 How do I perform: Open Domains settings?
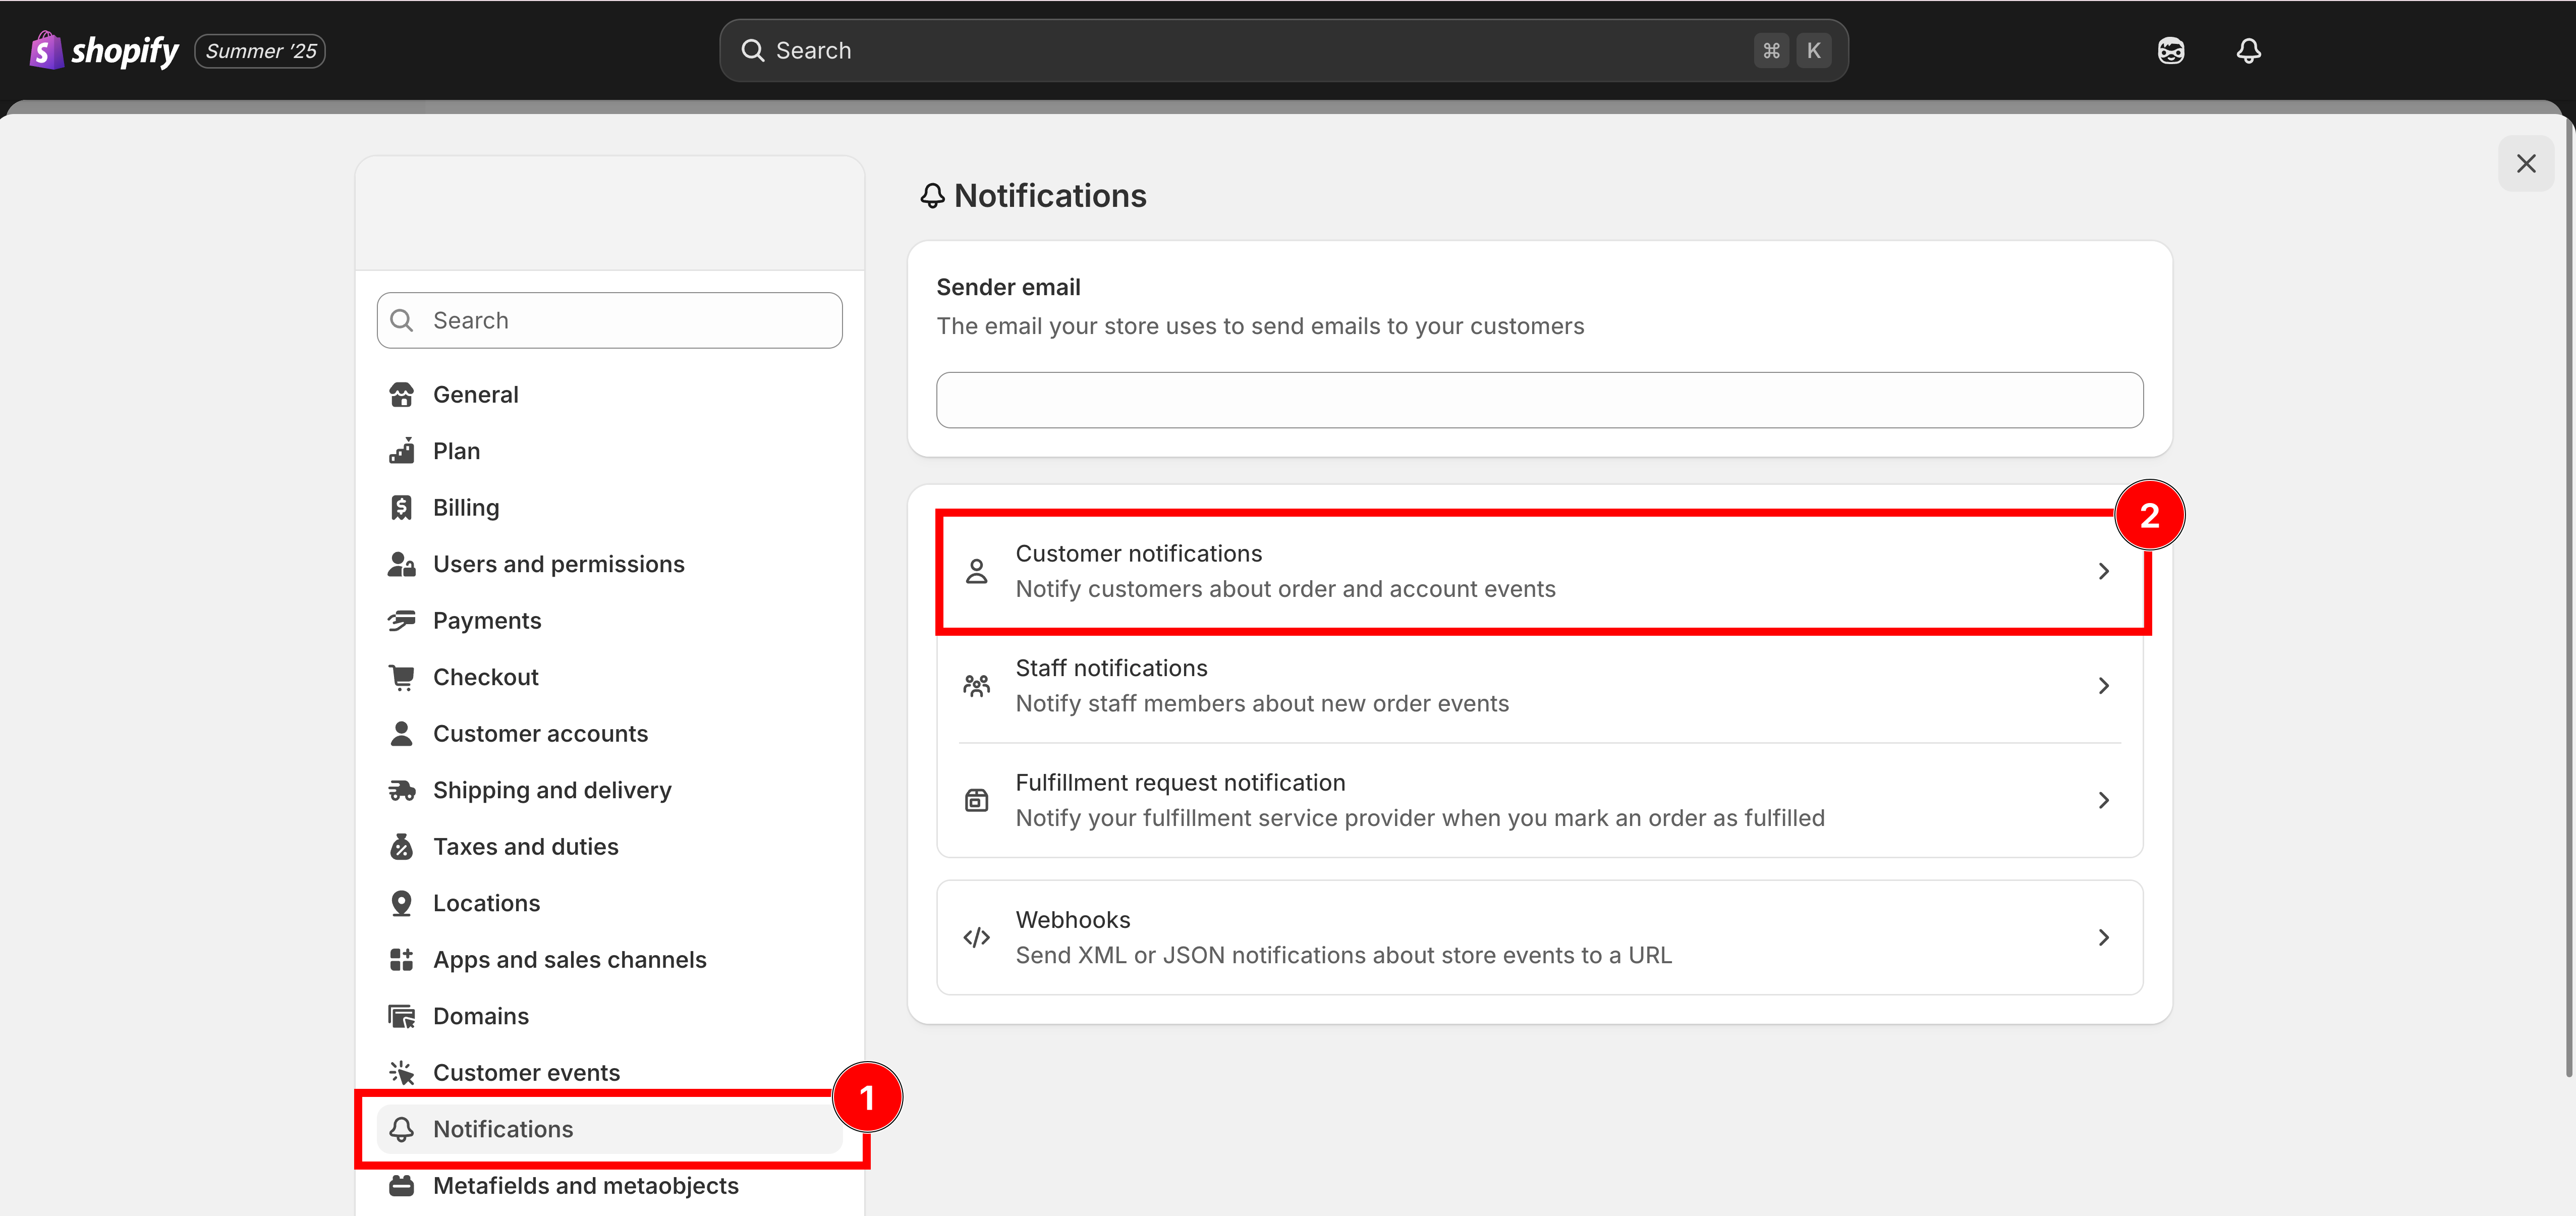click(609, 1016)
